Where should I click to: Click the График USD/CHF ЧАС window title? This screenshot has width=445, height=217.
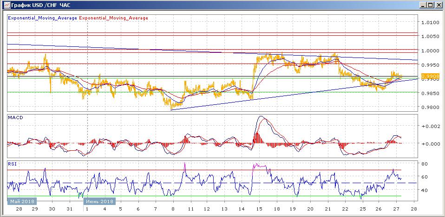click(41, 5)
